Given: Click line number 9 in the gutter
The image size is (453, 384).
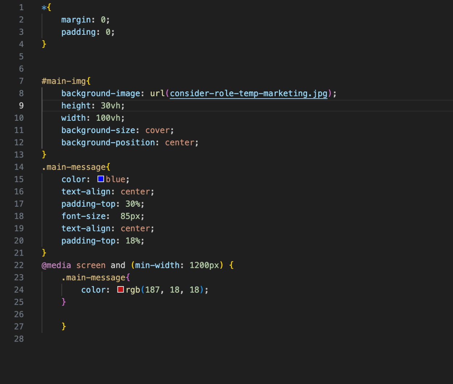Looking at the screenshot, I should point(21,106).
